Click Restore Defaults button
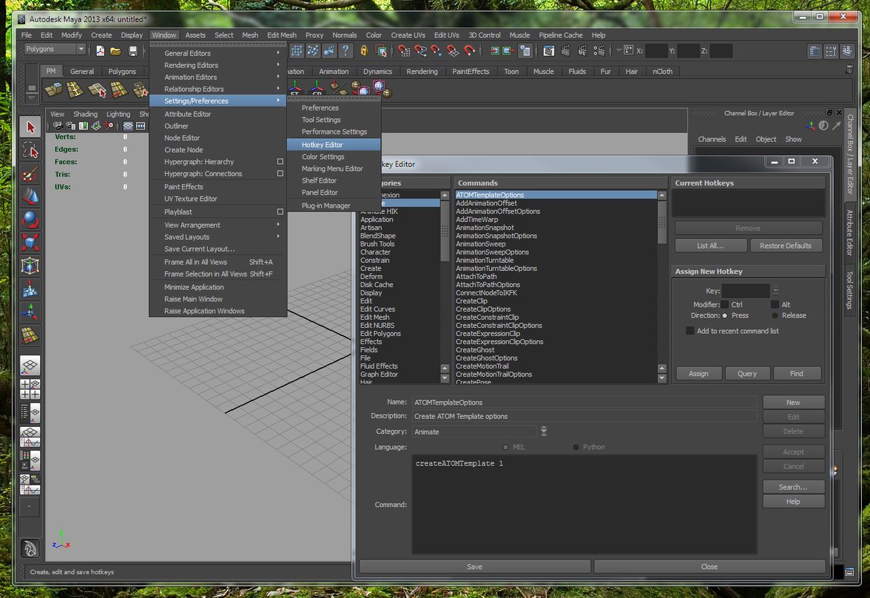The image size is (870, 598). [x=786, y=246]
